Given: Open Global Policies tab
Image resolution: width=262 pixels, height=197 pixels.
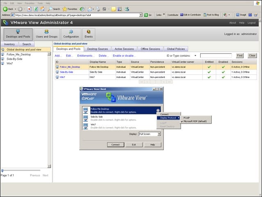Looking at the screenshot, I should [176, 49].
